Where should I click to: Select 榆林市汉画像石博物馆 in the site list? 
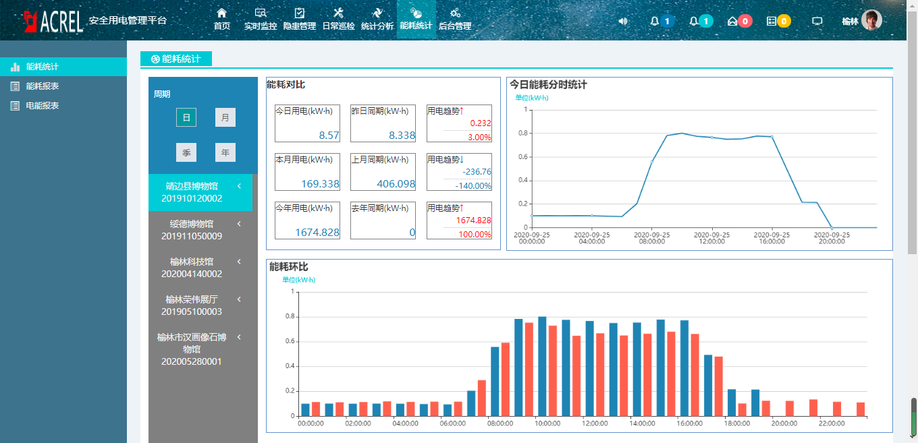[192, 349]
